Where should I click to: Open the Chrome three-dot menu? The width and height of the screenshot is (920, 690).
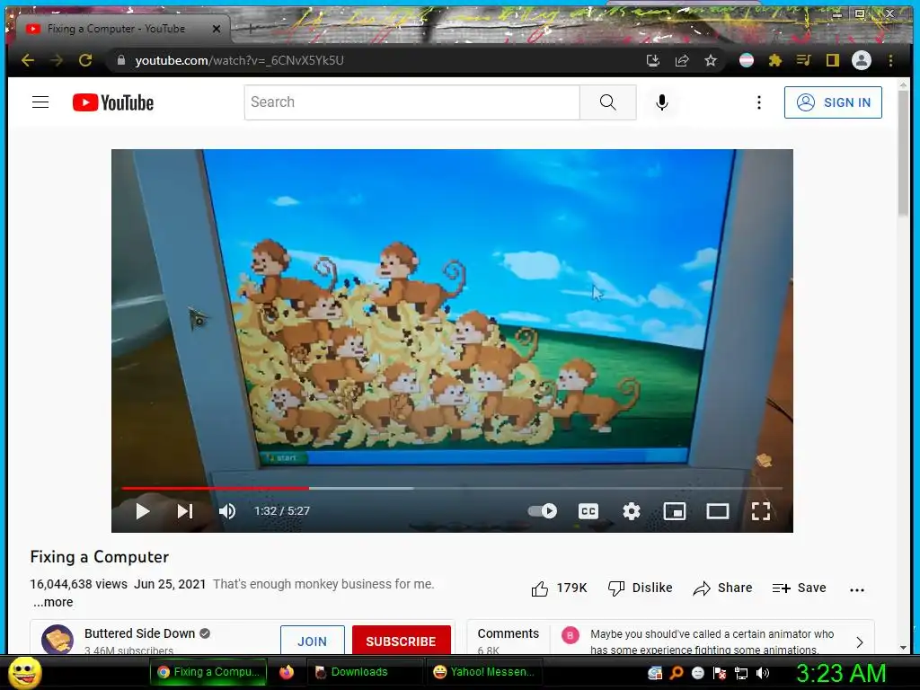pyautogui.click(x=890, y=60)
